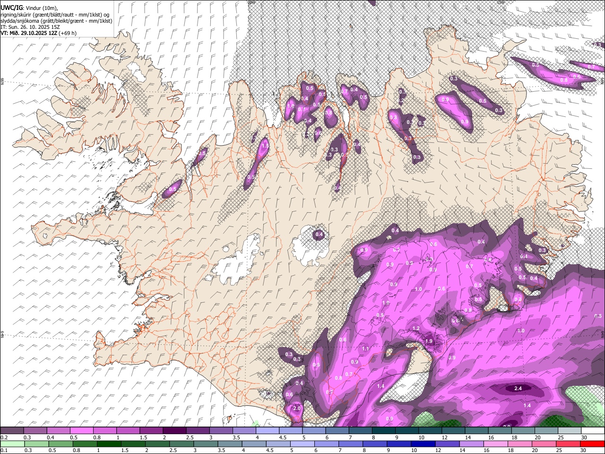Screen dimensions: 605x454
Task: Click the 20W longitude label at the top edge
Action: (x=251, y=2)
